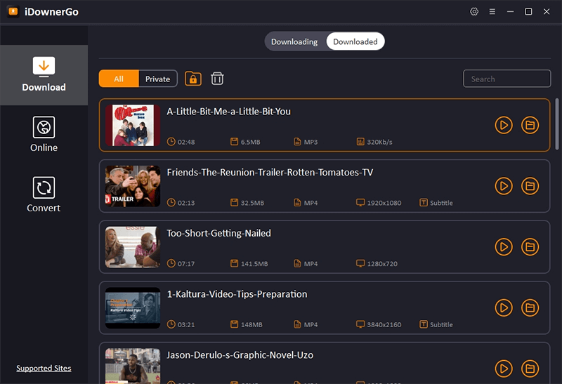Play the 1-Kaltura-Video-Tips-Preparation video
This screenshot has width=562, height=384.
[x=503, y=307]
